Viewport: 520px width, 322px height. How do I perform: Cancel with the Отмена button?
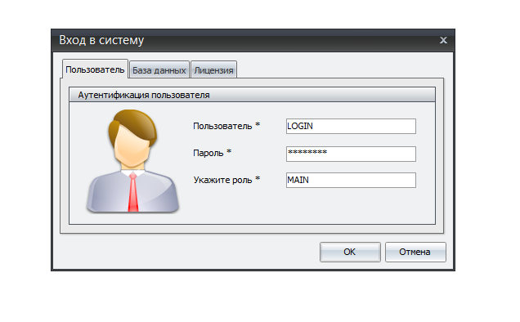(415, 252)
